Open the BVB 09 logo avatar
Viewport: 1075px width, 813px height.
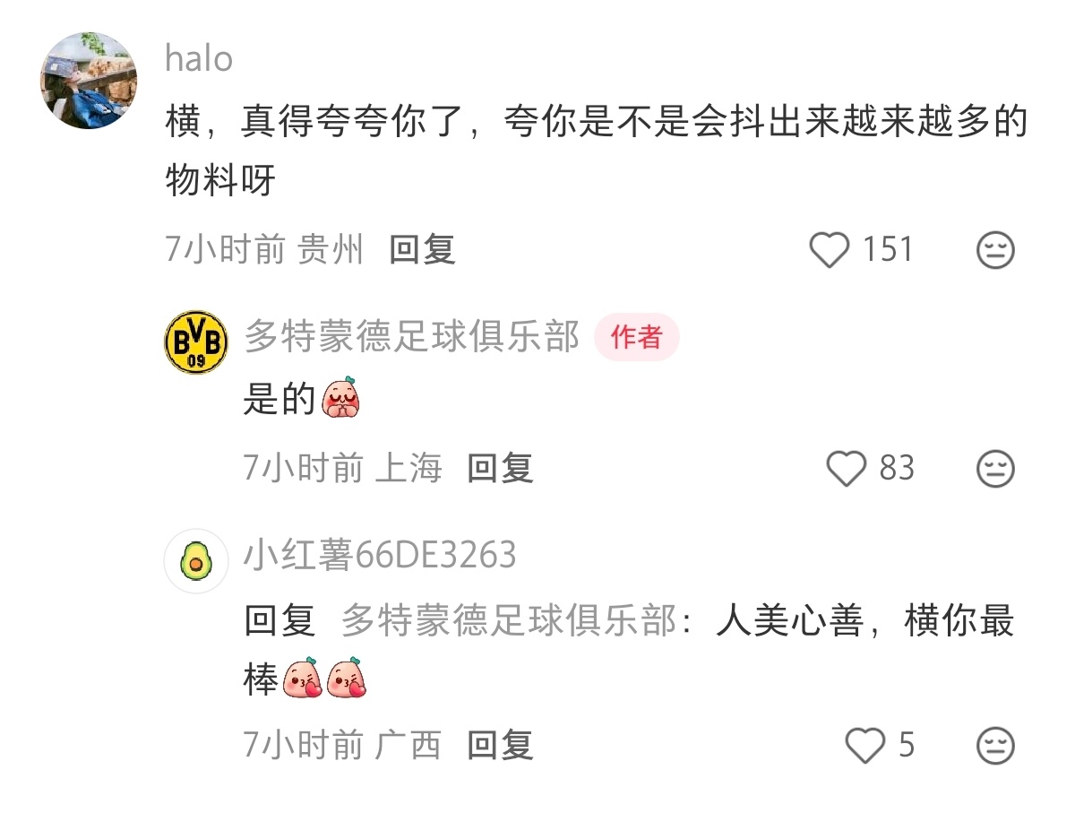pos(196,342)
